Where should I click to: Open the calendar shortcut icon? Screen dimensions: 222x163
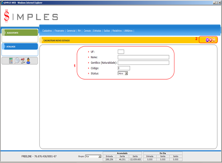(23, 61)
